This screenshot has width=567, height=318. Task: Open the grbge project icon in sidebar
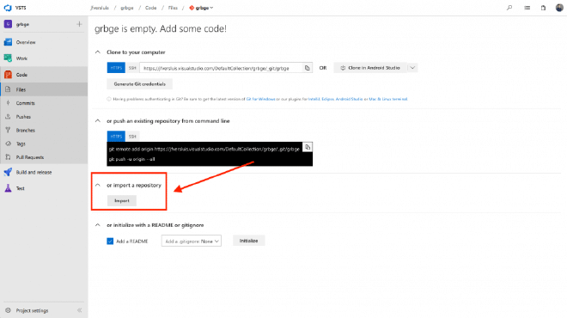8,24
